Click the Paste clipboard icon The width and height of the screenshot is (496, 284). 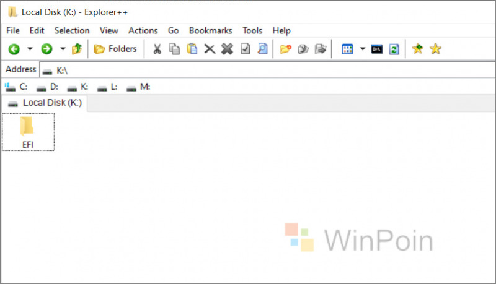click(192, 49)
